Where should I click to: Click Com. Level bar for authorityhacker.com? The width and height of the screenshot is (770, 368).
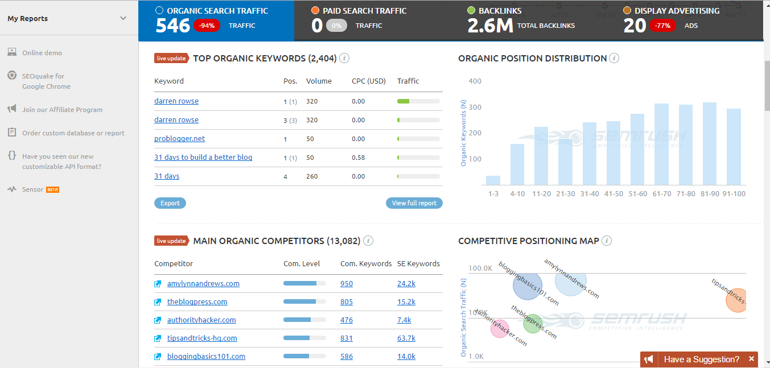(304, 320)
